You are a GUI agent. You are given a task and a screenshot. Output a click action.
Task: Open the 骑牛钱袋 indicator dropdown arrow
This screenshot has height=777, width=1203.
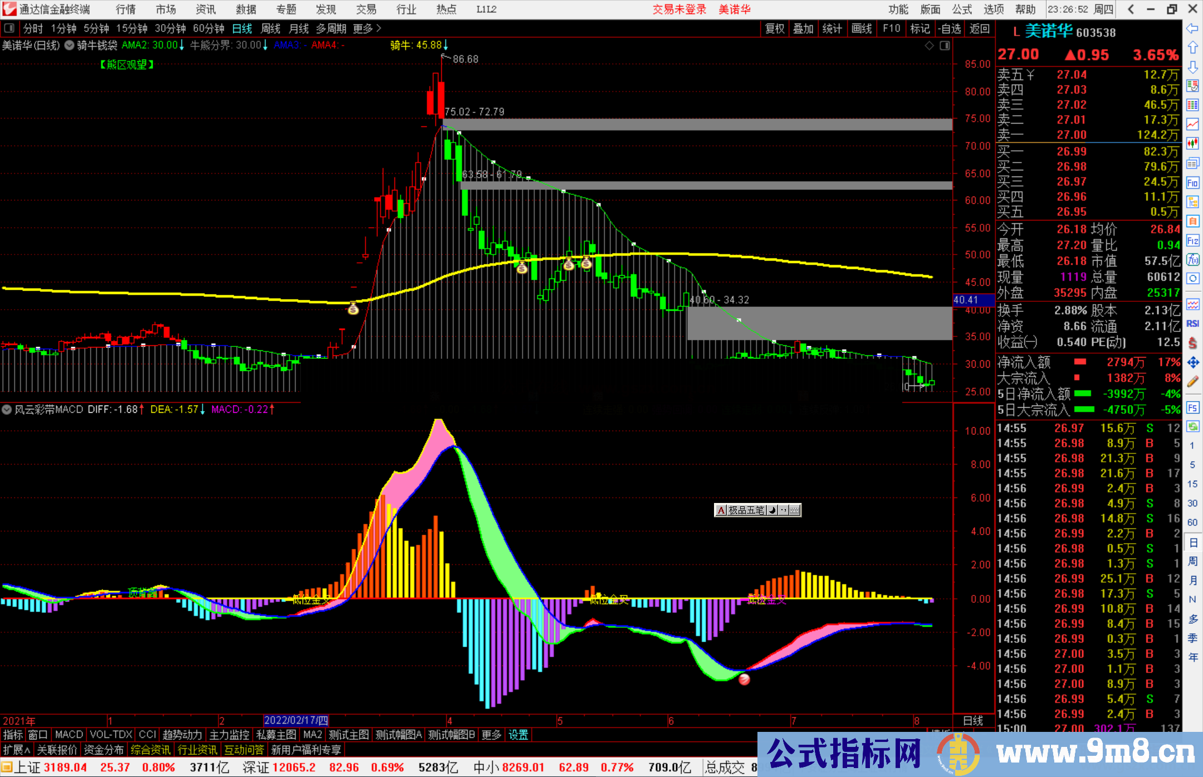click(69, 46)
